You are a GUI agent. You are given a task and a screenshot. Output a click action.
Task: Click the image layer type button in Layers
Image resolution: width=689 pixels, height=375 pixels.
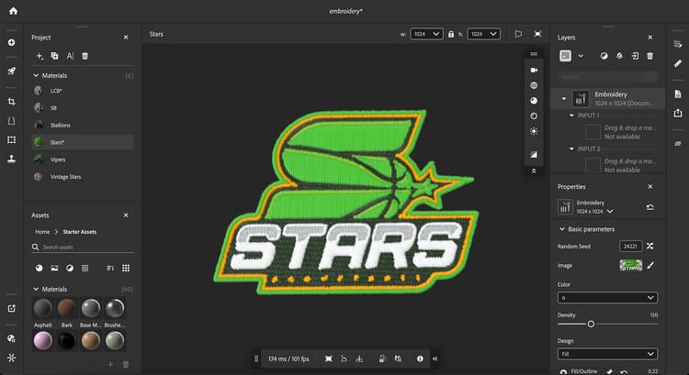[566, 56]
